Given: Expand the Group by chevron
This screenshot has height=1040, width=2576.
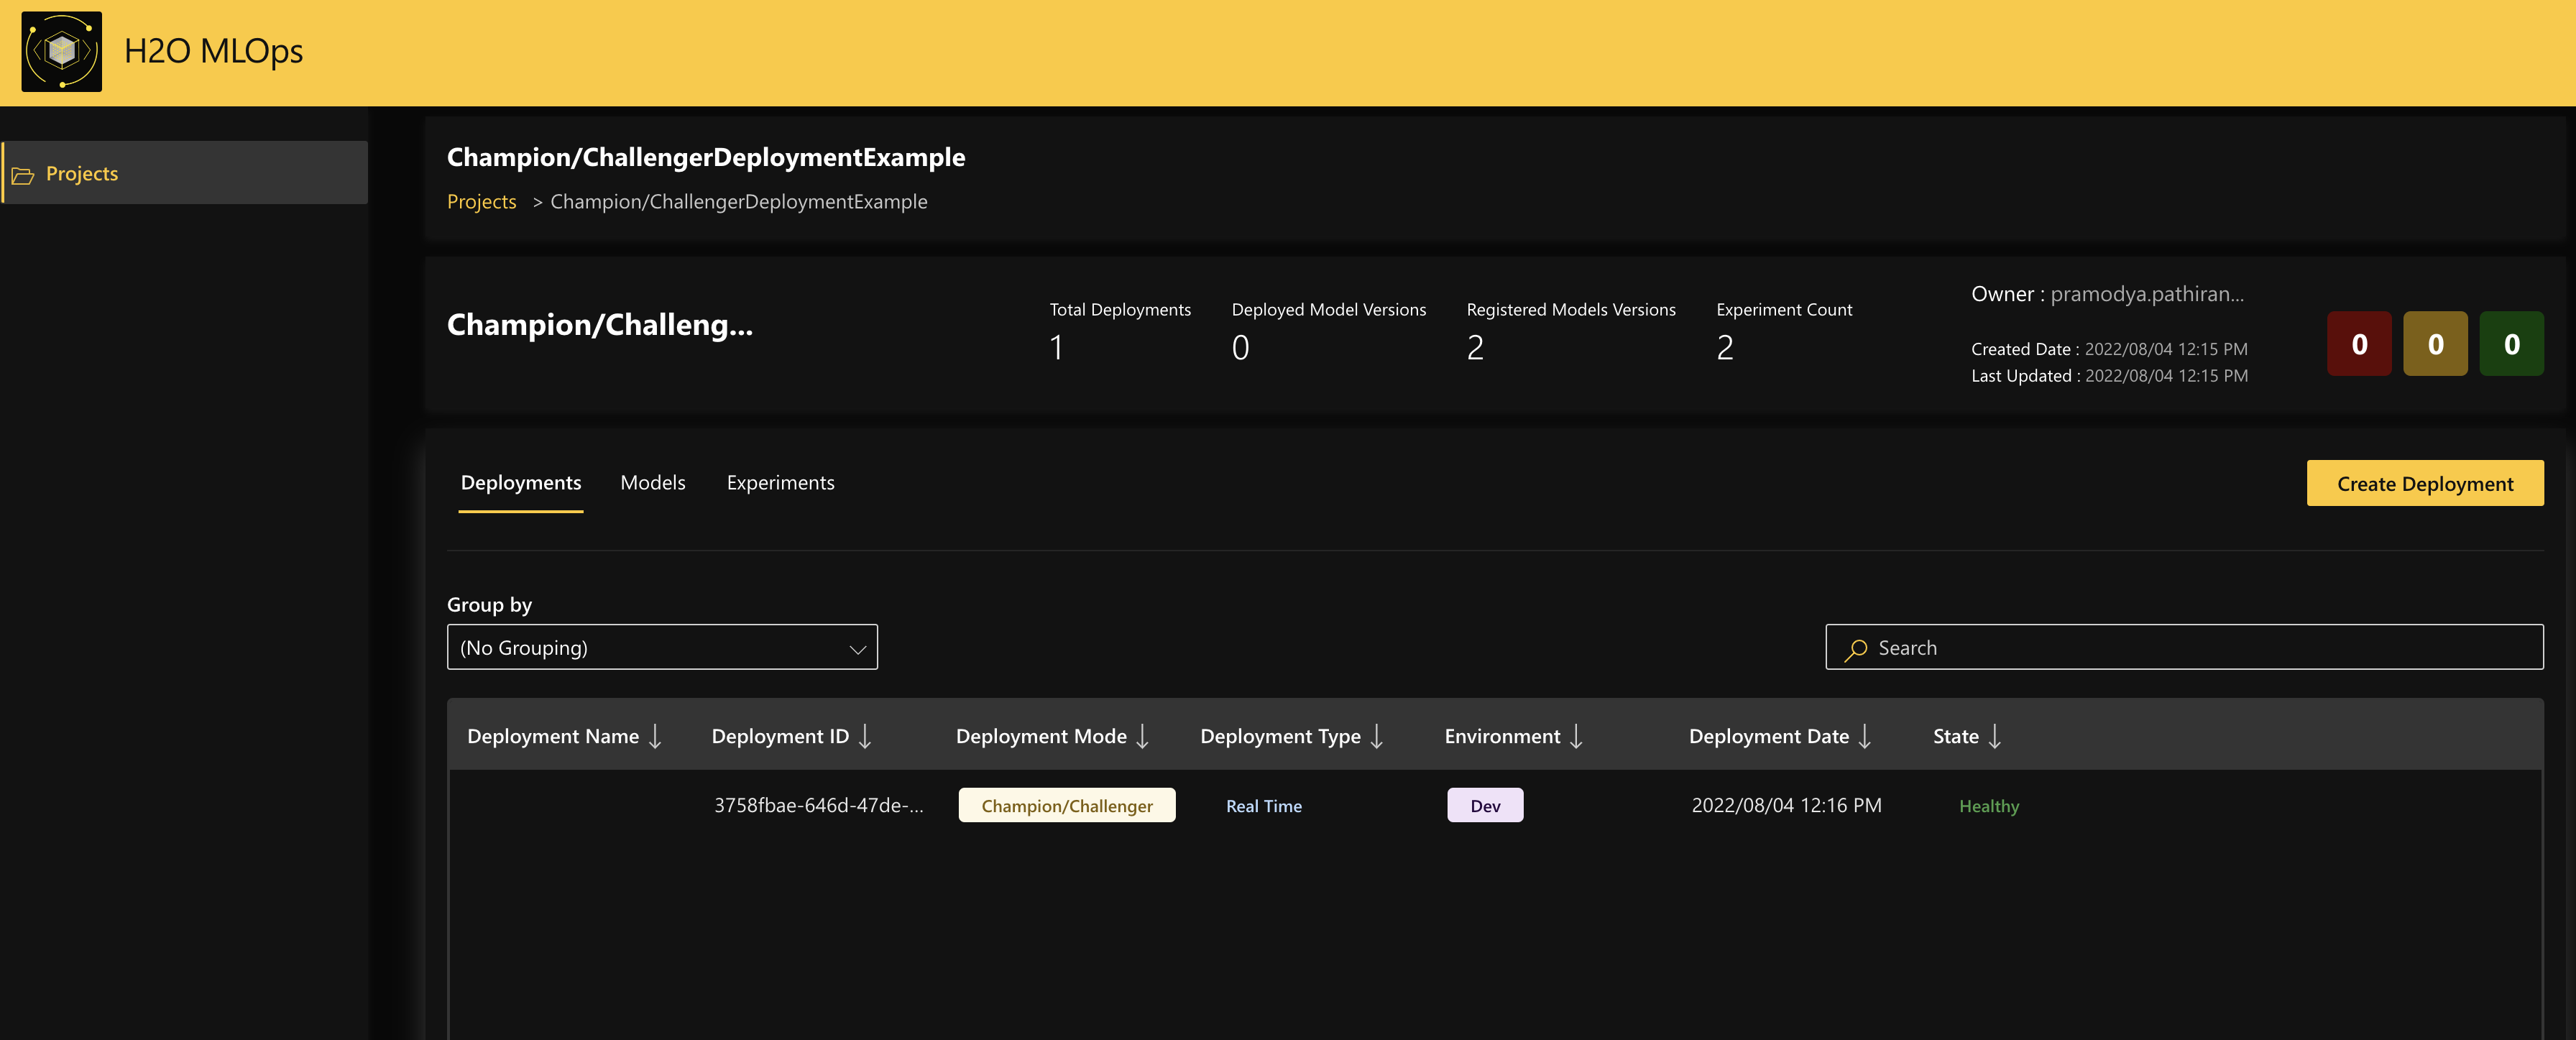Looking at the screenshot, I should click(x=857, y=649).
